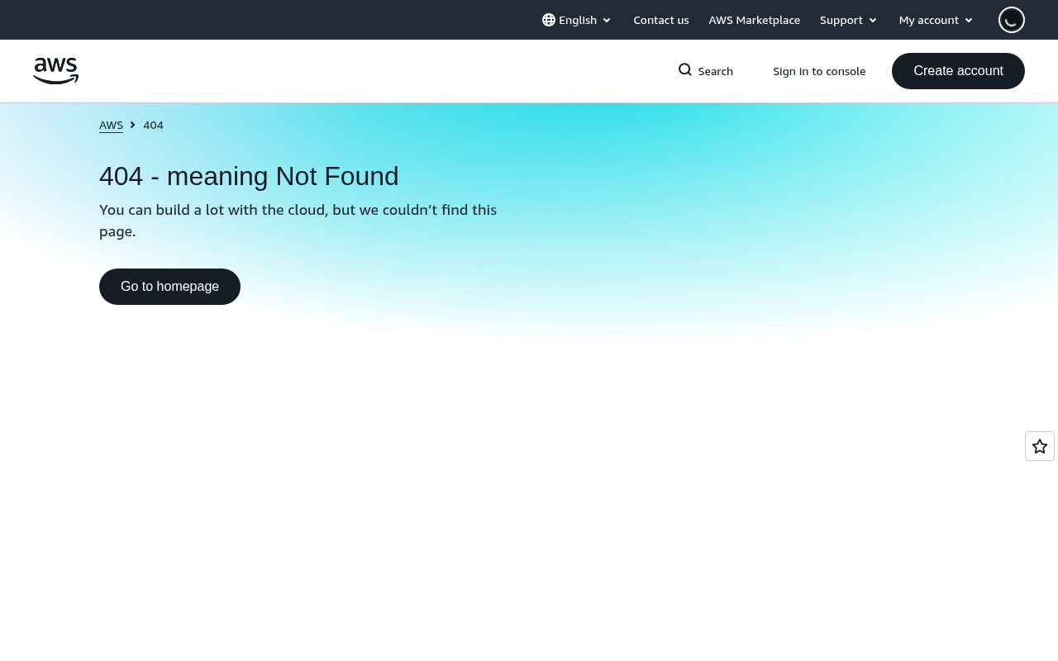Screen dimensions: 1058x661
Task: Click the Search label in header
Action: 716,71
